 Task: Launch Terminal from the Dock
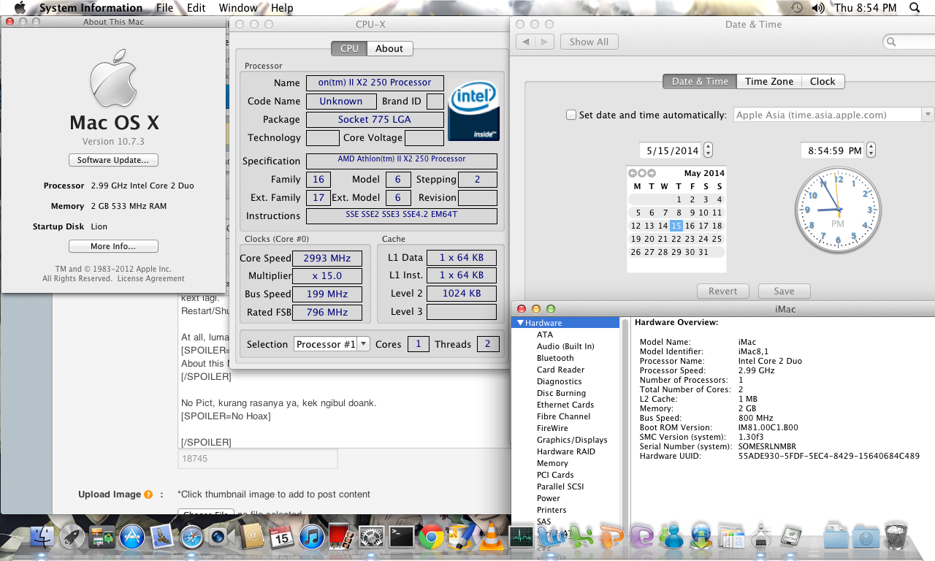[x=402, y=538]
